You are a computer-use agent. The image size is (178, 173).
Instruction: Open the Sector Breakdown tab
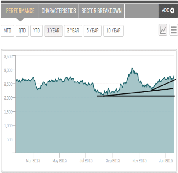click(101, 11)
